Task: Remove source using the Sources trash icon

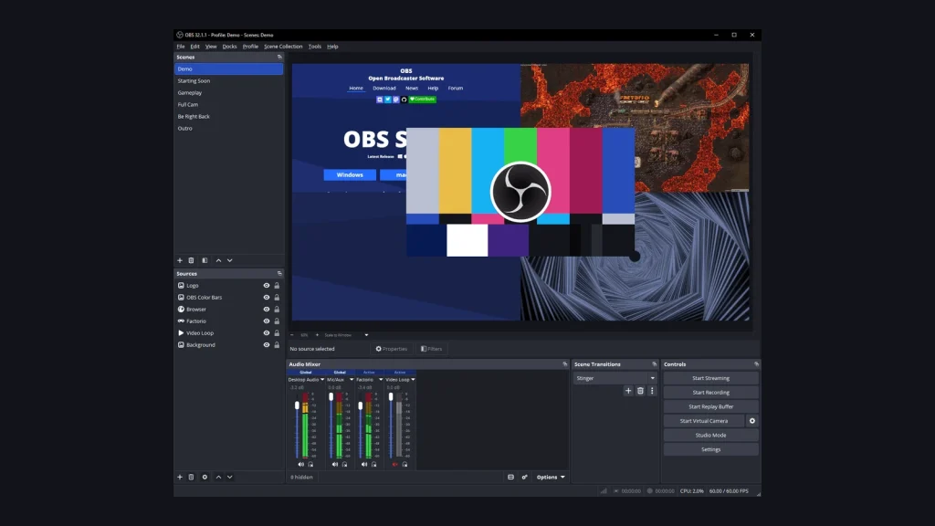Action: coord(192,477)
